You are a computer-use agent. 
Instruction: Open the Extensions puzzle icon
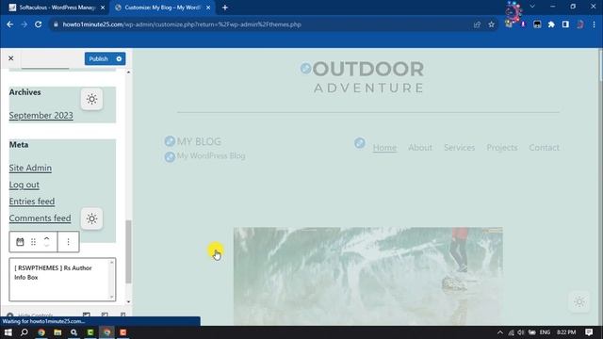coord(551,24)
